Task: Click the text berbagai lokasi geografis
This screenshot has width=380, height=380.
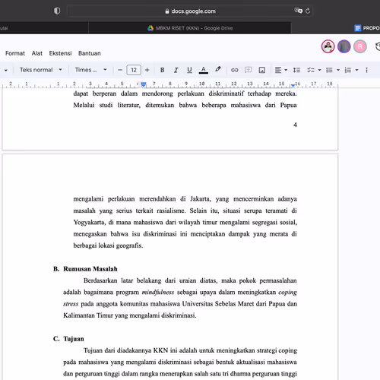Action: (108, 245)
